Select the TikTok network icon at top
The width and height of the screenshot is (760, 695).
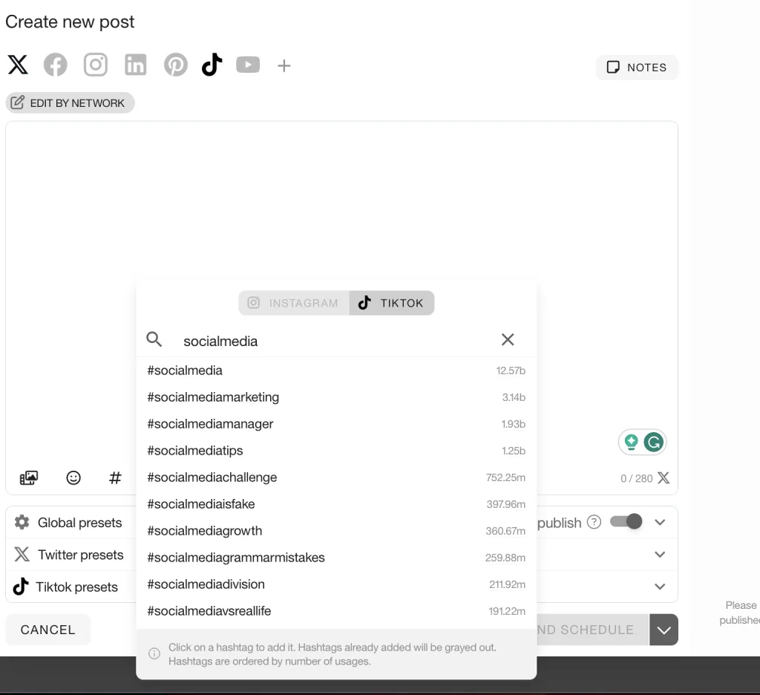(212, 65)
